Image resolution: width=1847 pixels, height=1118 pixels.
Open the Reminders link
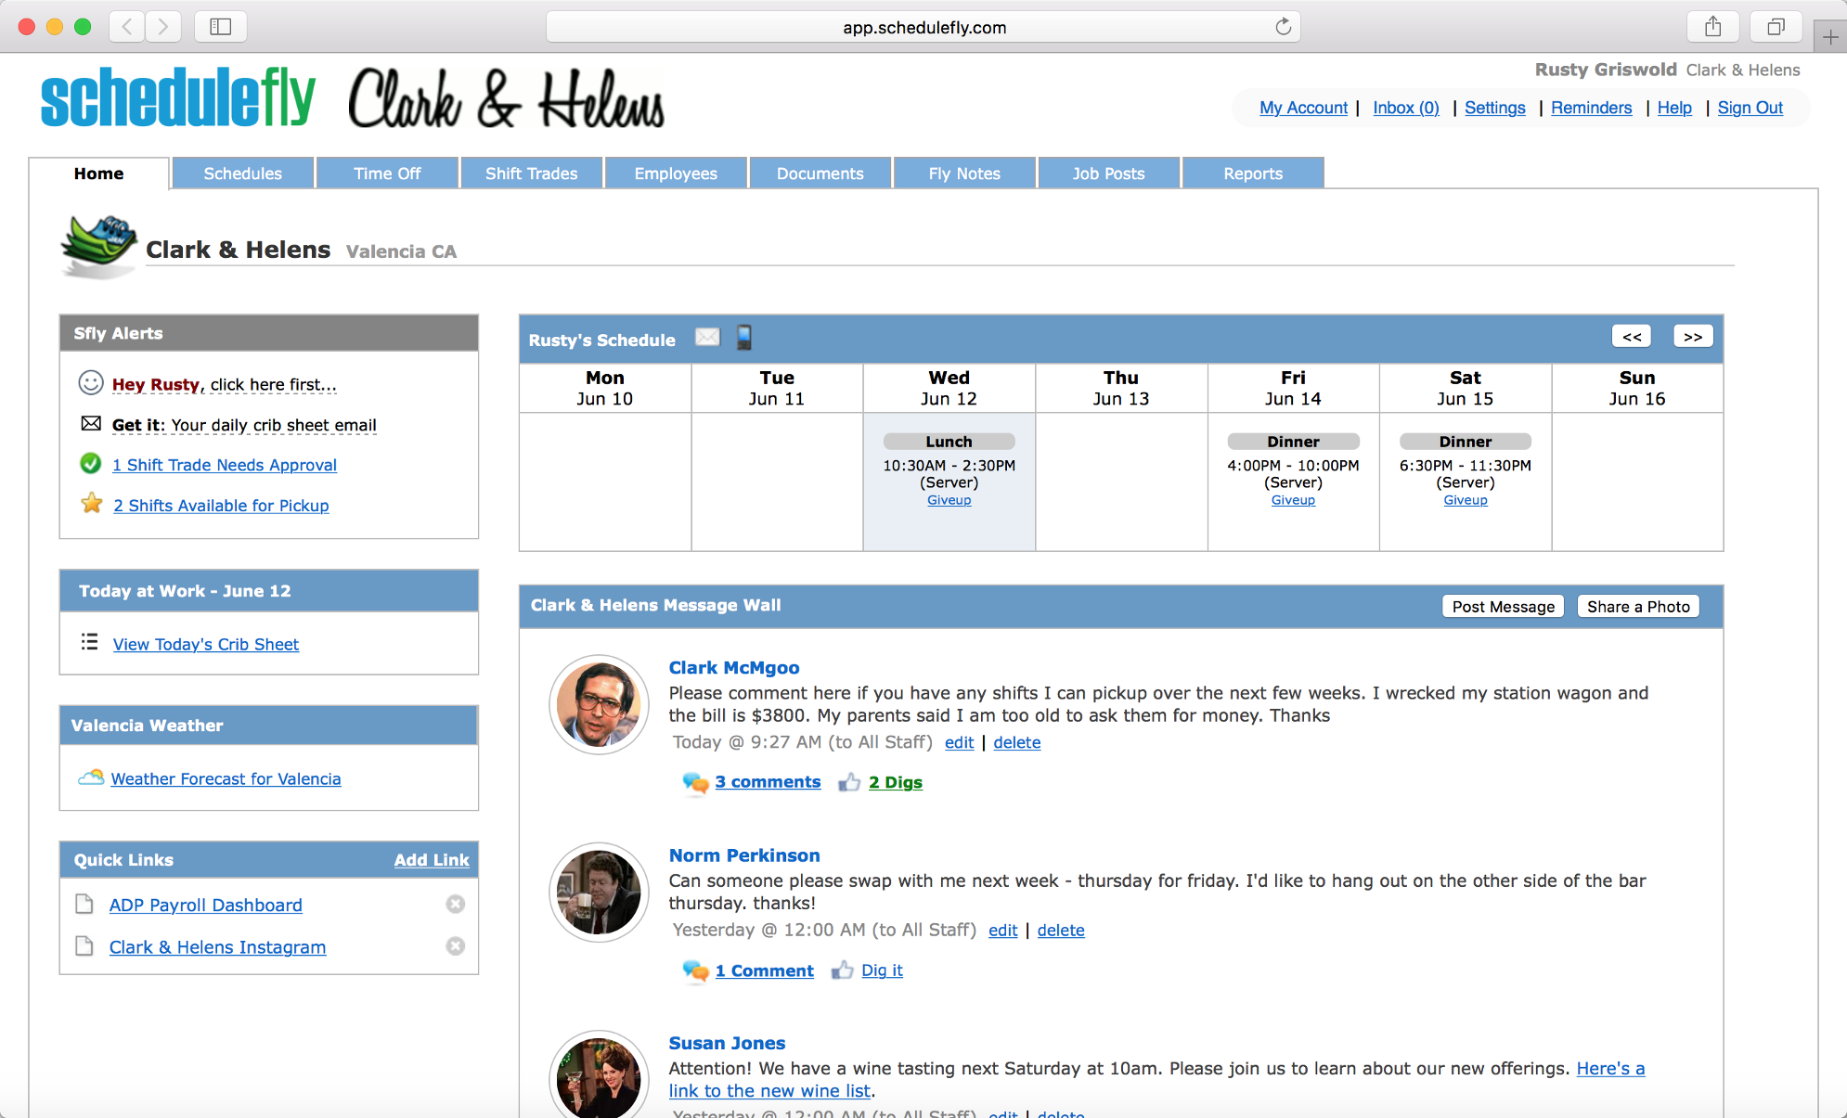point(1591,108)
